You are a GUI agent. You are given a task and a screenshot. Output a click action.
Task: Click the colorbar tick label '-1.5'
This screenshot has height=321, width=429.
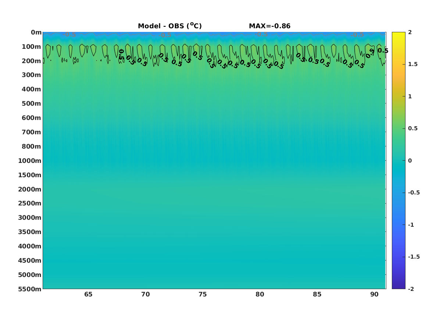pyautogui.click(x=414, y=256)
